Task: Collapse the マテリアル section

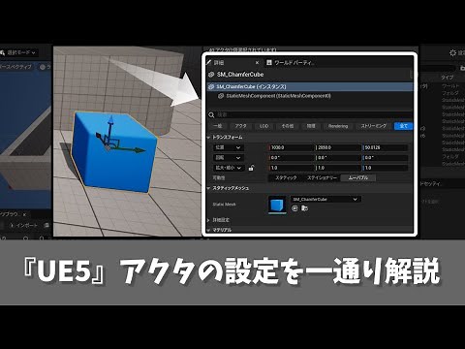Action: coord(208,230)
